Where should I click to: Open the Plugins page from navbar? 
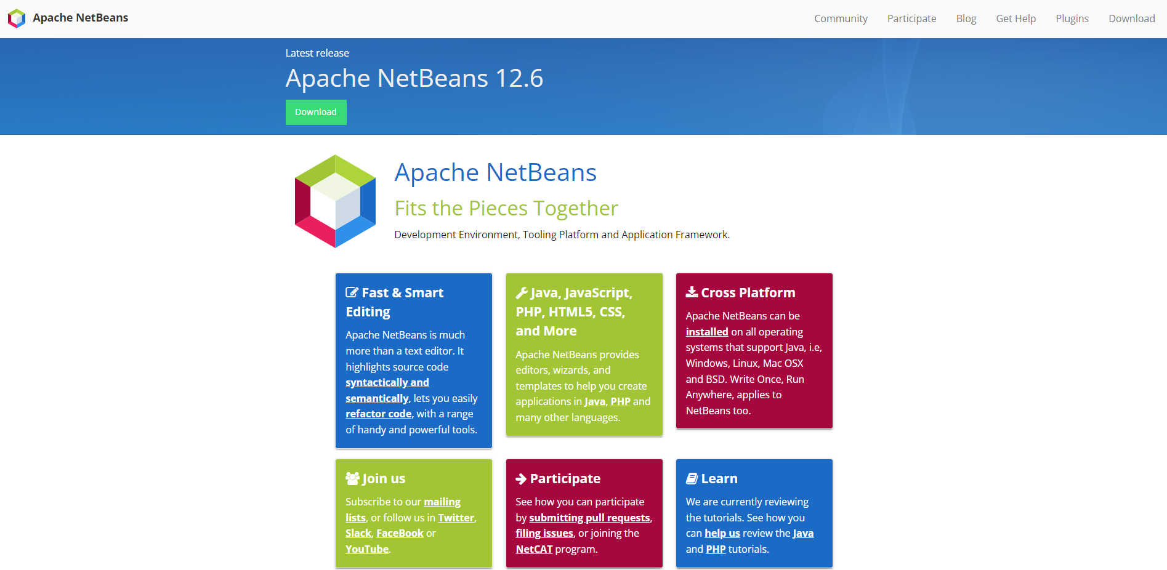pos(1072,18)
